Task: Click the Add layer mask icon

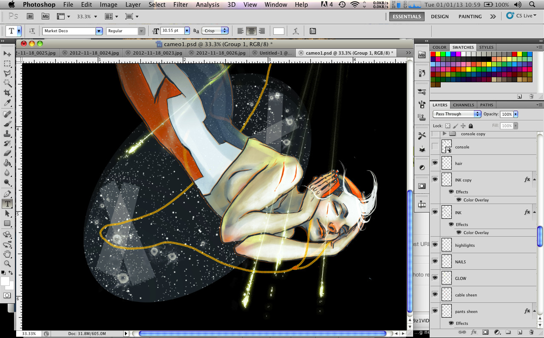Action: click(x=485, y=332)
